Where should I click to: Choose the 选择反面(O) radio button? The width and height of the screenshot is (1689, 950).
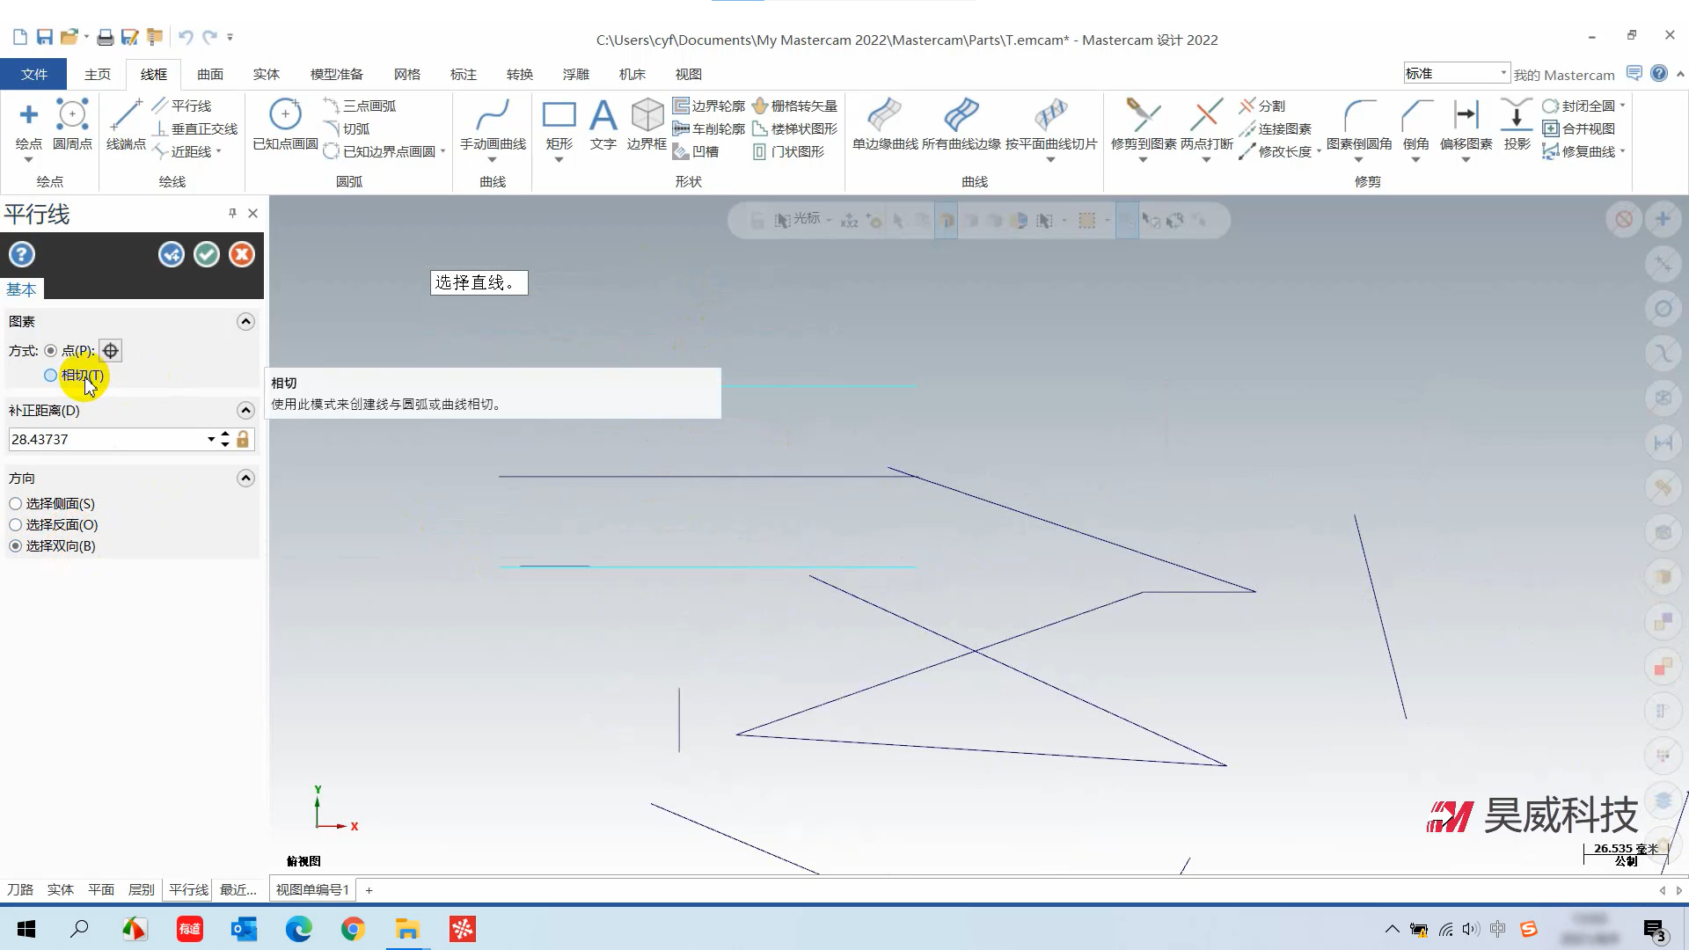coord(16,525)
